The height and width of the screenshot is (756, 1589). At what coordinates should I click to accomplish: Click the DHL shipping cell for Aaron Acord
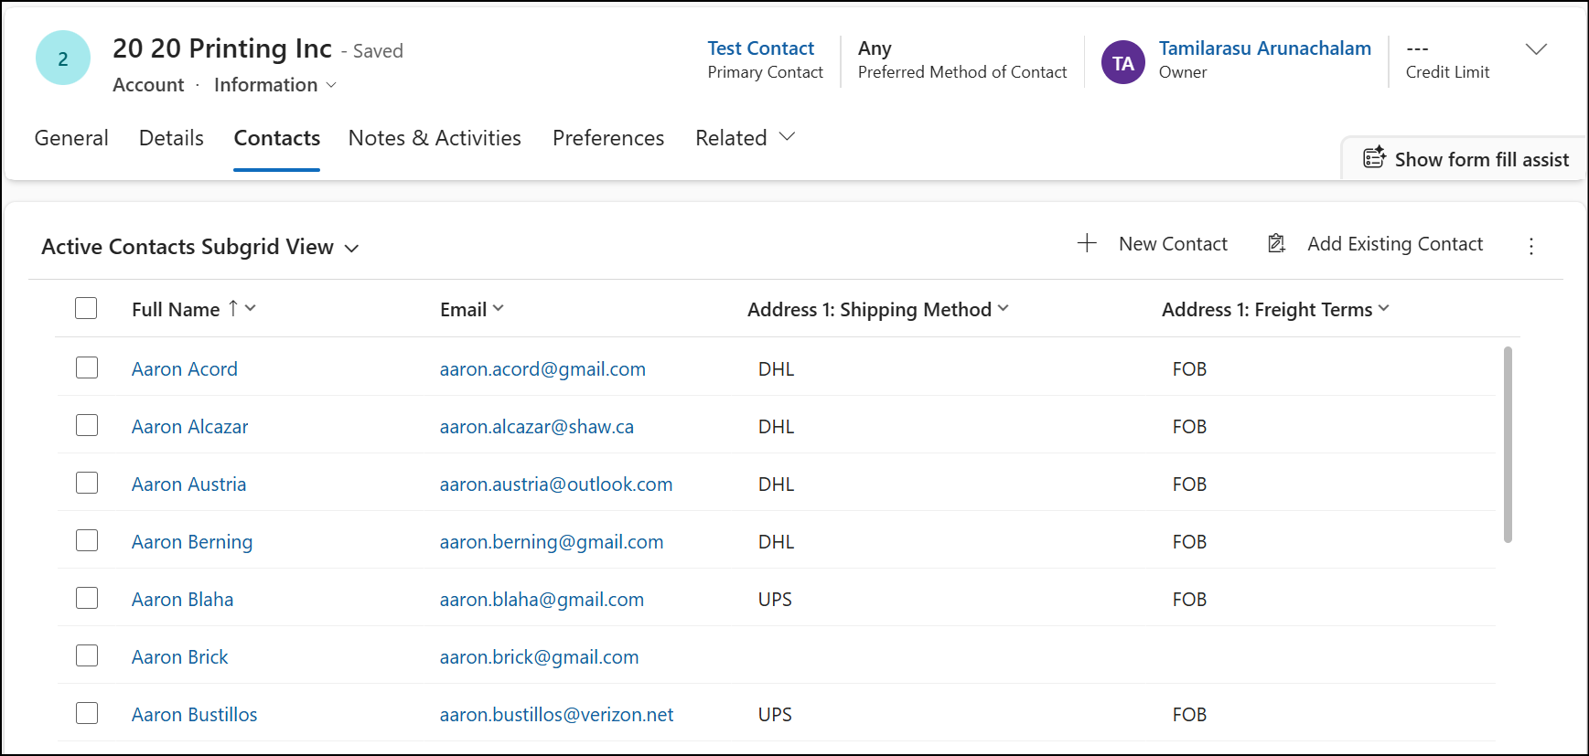pos(776,368)
